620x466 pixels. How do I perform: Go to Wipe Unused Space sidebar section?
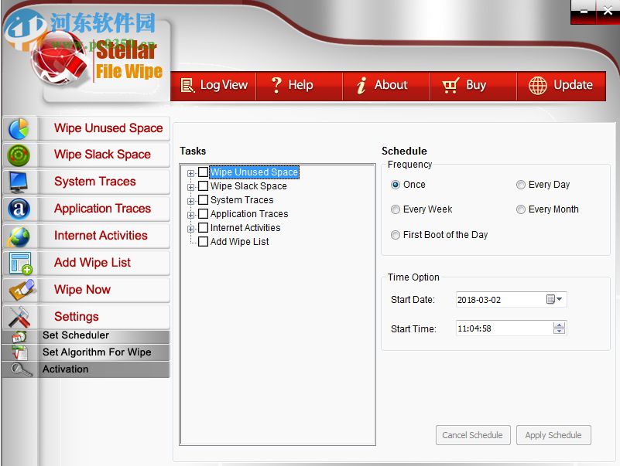[x=86, y=128]
